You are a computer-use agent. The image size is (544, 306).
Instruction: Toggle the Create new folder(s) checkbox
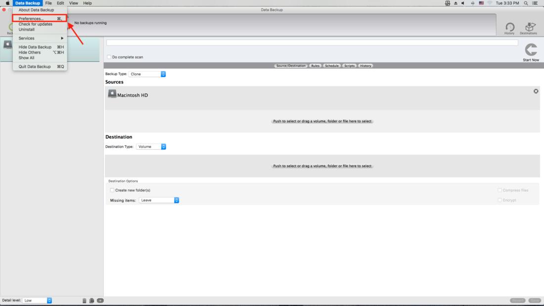112,190
